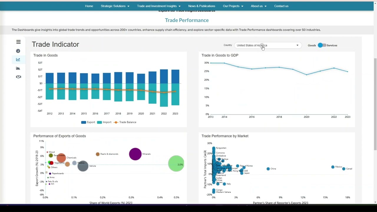Expand the Trade and Investment Insights menu
The image size is (377, 212).
159,6
